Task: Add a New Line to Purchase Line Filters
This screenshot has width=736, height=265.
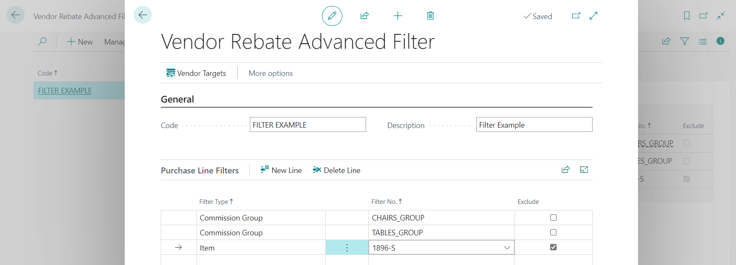Action: pos(281,170)
